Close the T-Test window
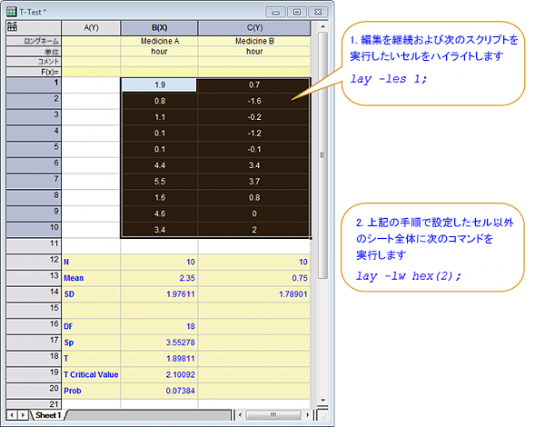The width and height of the screenshot is (545, 427). tap(318, 12)
